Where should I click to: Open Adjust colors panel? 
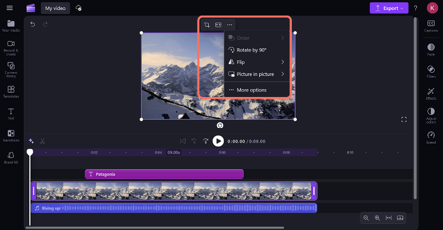click(x=431, y=114)
